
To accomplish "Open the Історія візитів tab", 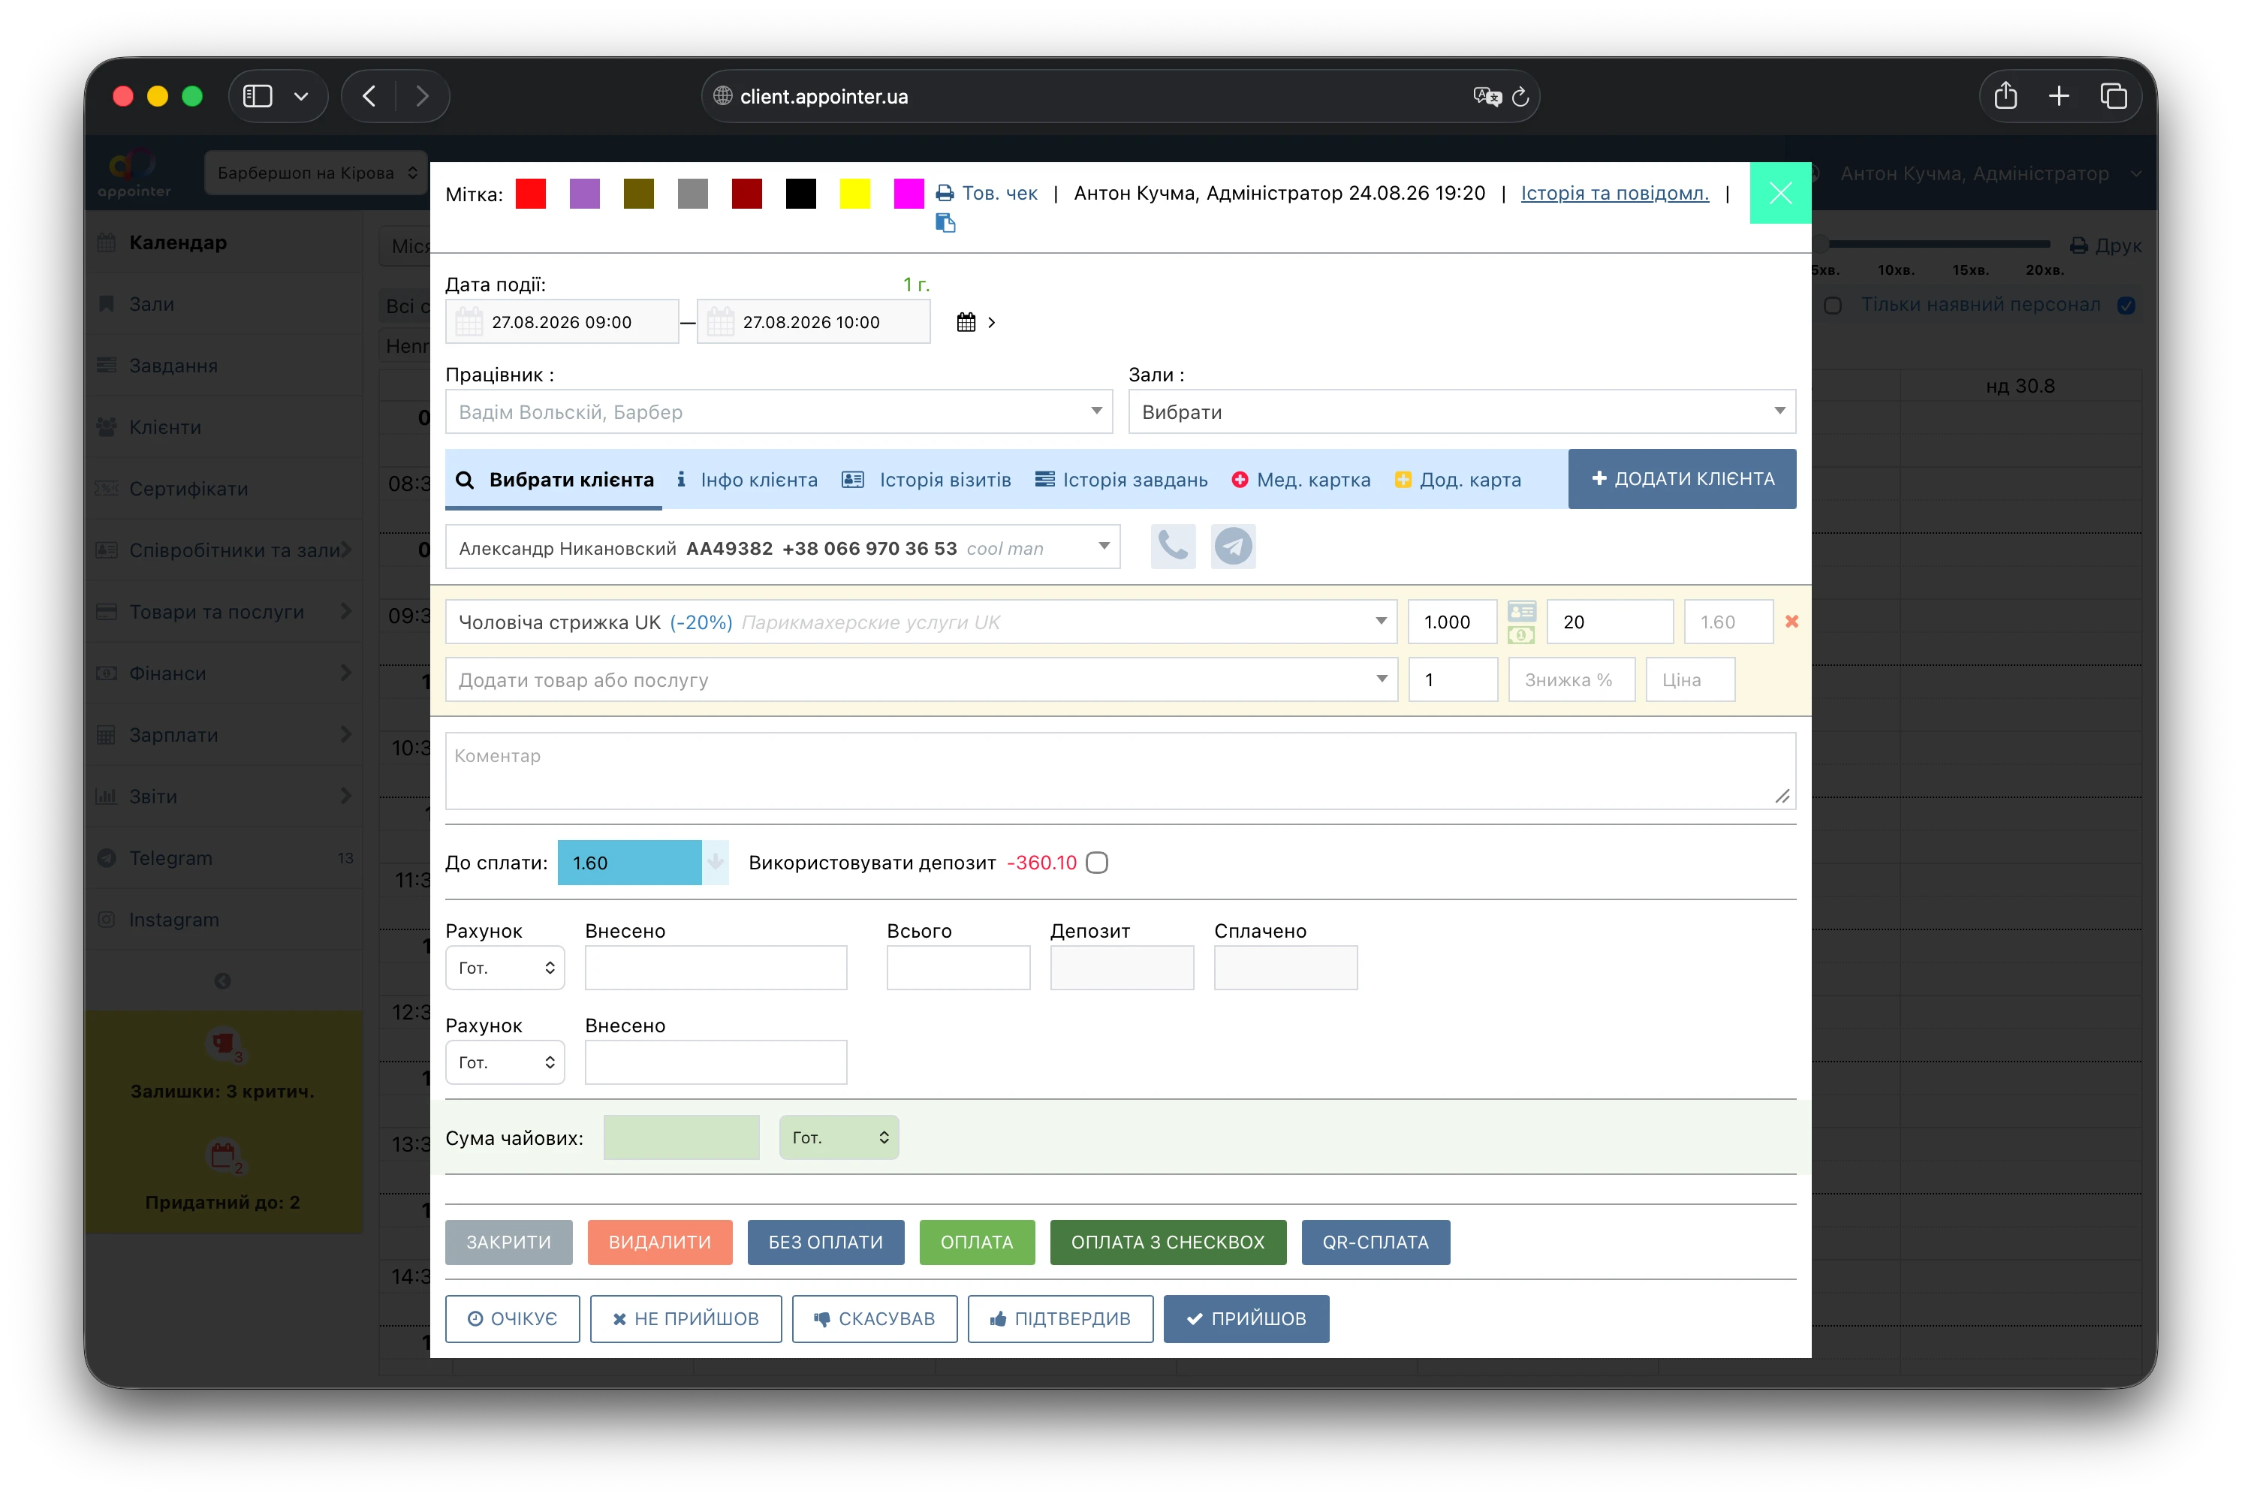I will tap(926, 479).
